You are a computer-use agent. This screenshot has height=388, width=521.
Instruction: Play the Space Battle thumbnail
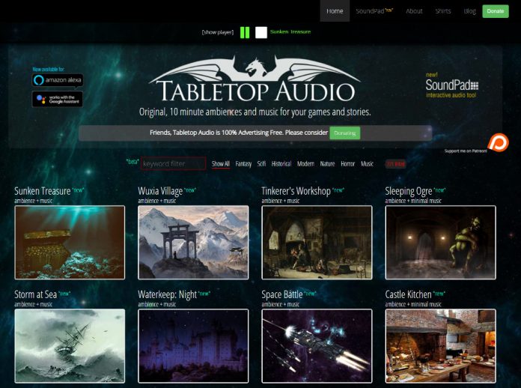317,346
